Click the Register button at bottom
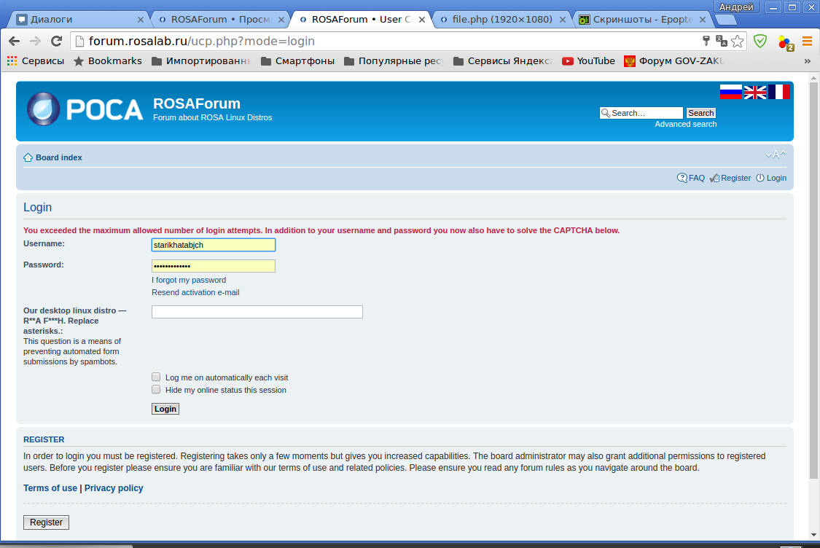The width and height of the screenshot is (820, 548). 46,522
